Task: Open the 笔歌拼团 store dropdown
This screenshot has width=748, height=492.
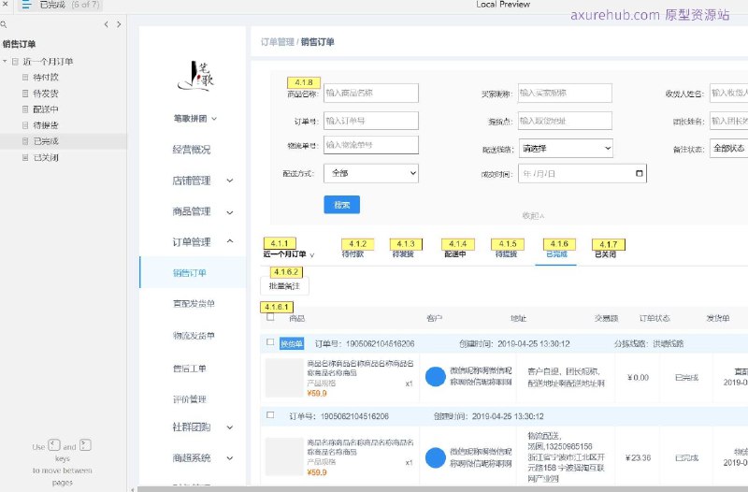Action: point(195,119)
